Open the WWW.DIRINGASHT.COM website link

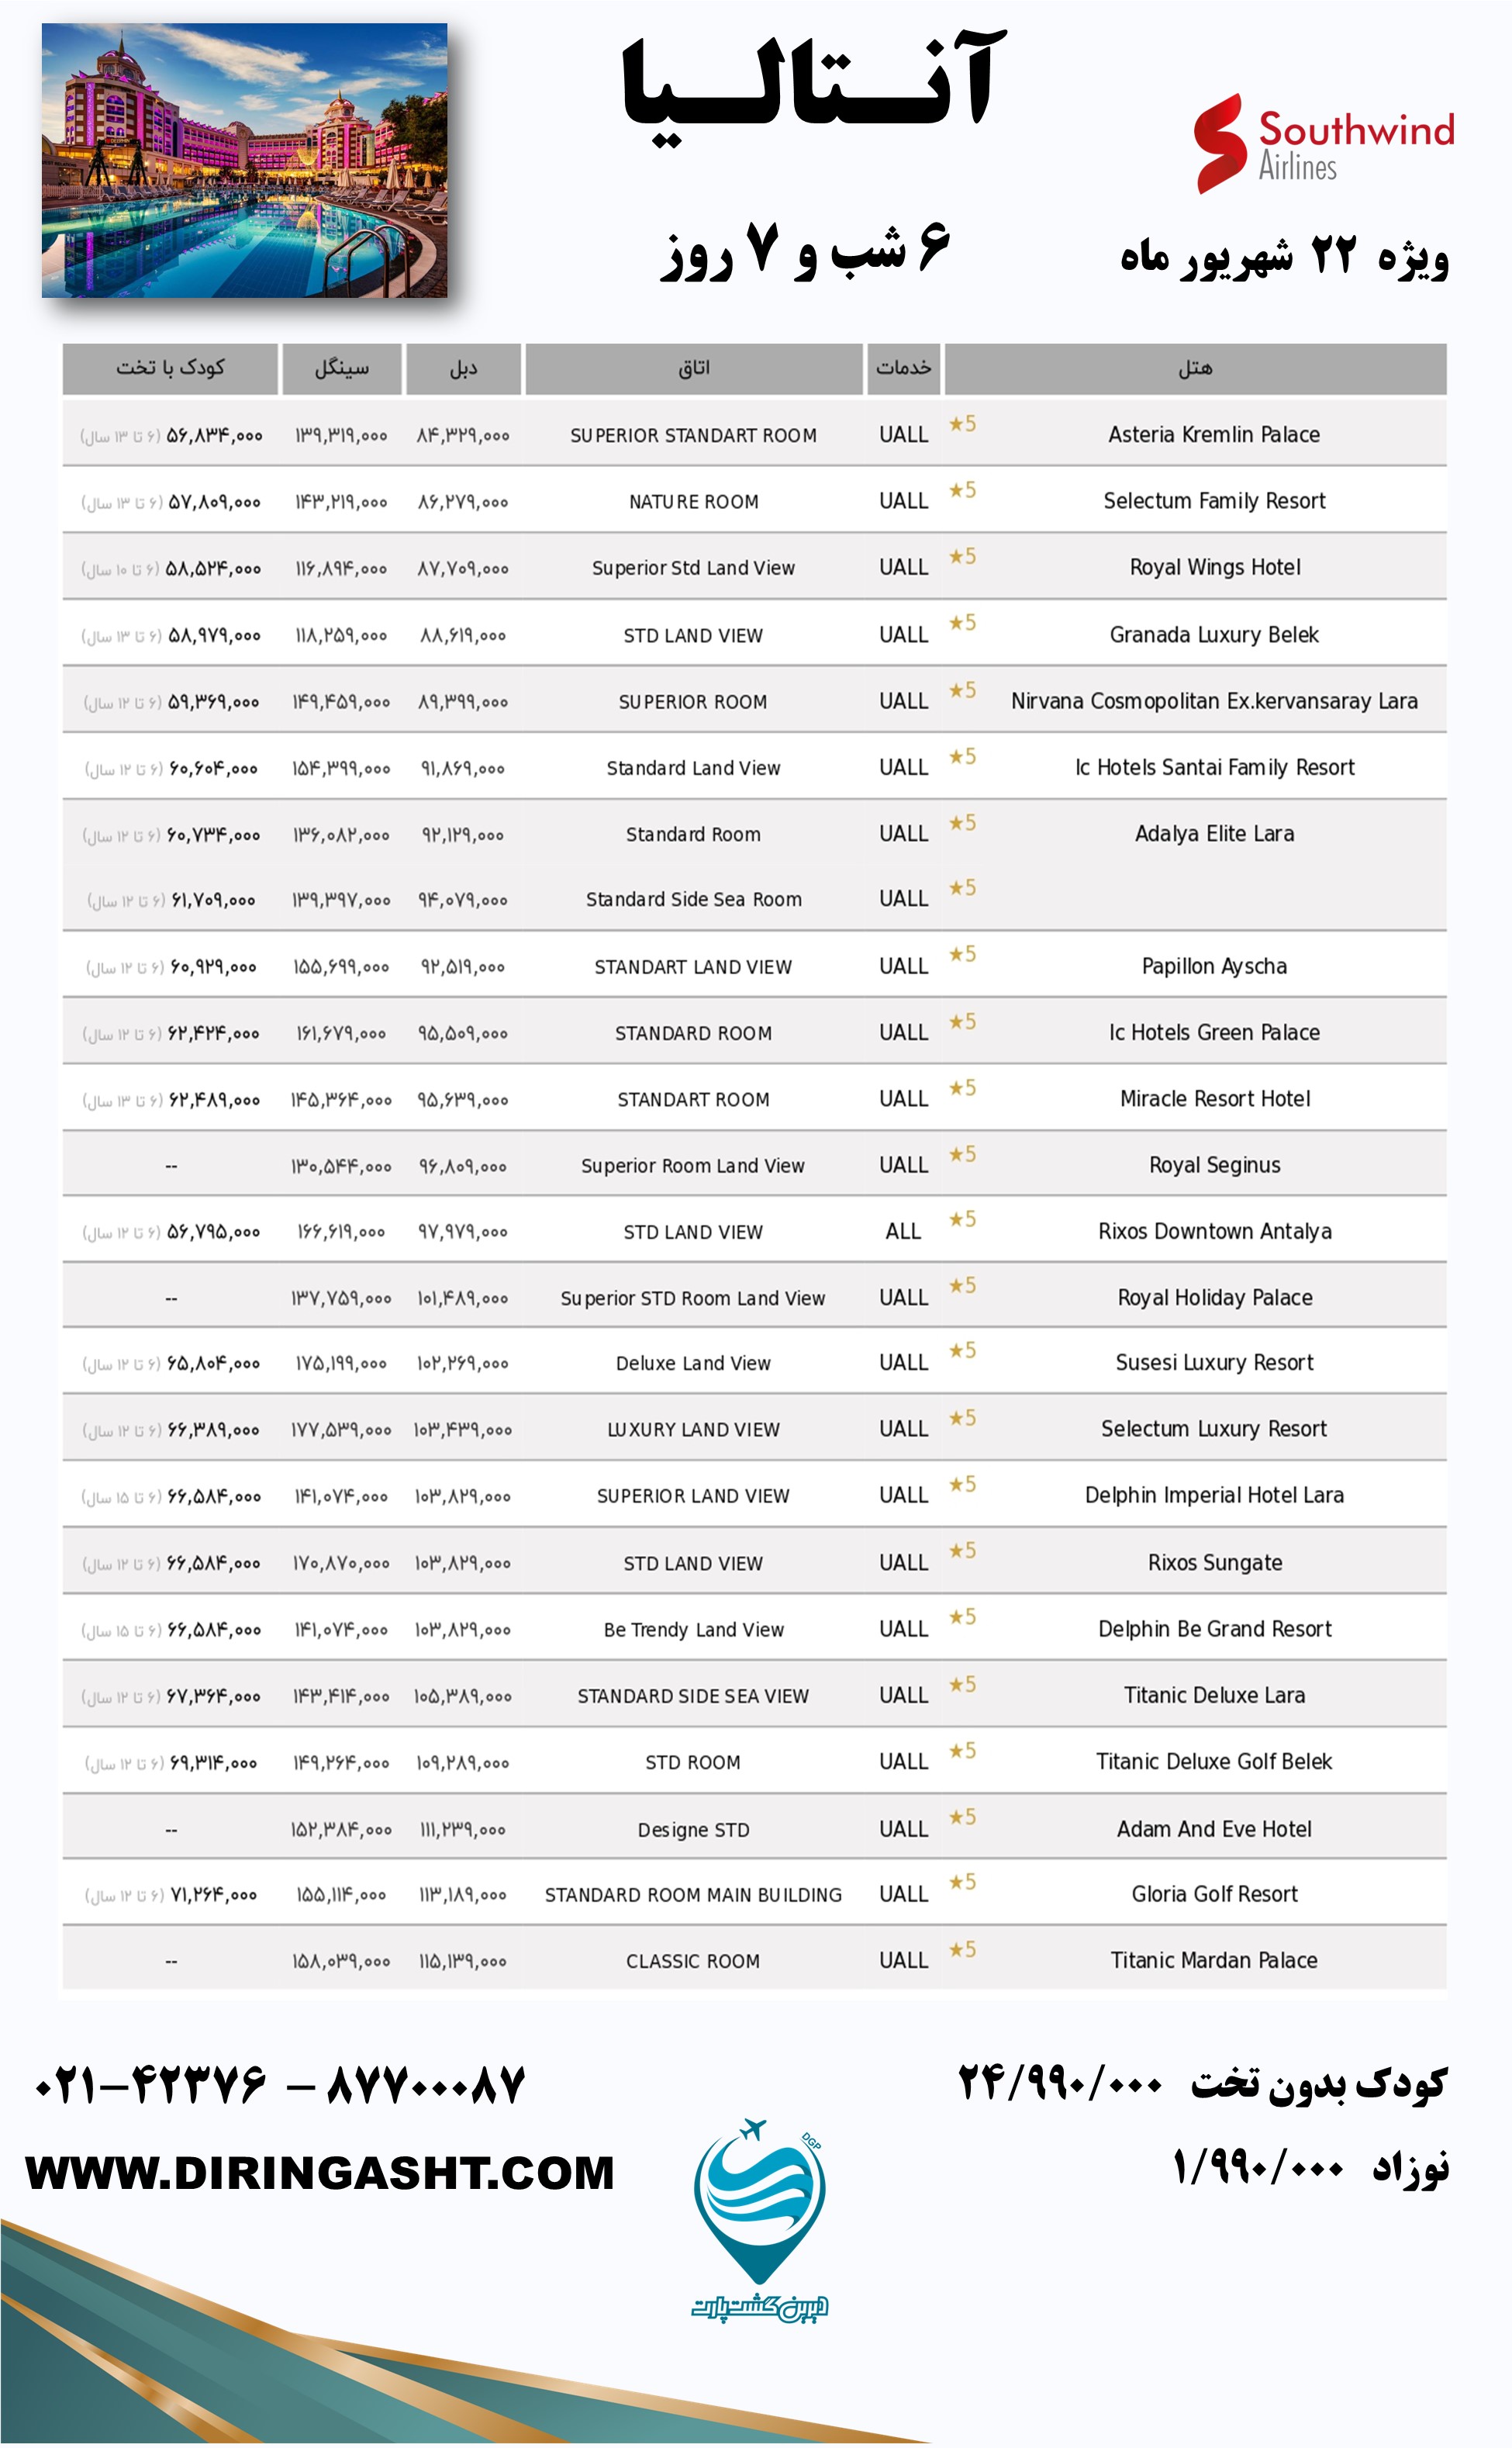pos(320,2173)
